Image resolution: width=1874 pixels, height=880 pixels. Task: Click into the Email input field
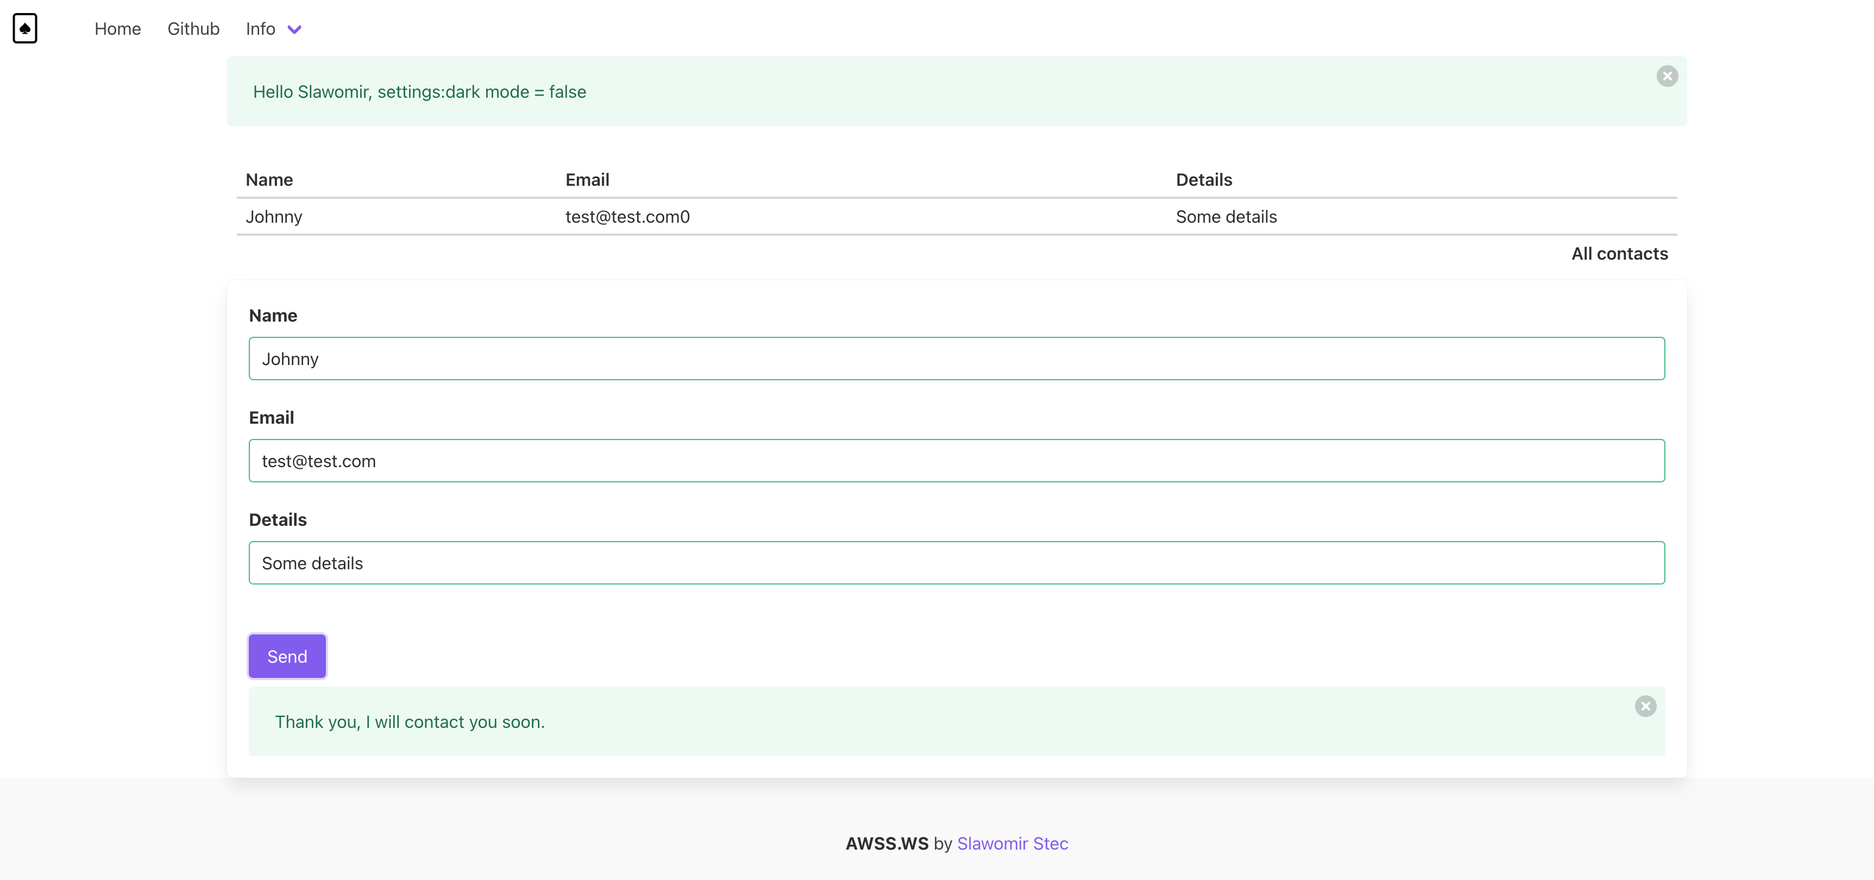pos(956,460)
